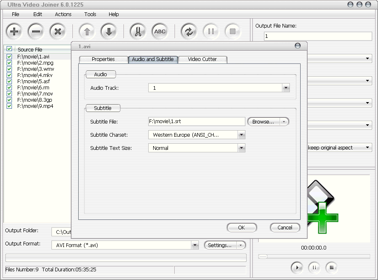Switch to the Properties tab

103,59
